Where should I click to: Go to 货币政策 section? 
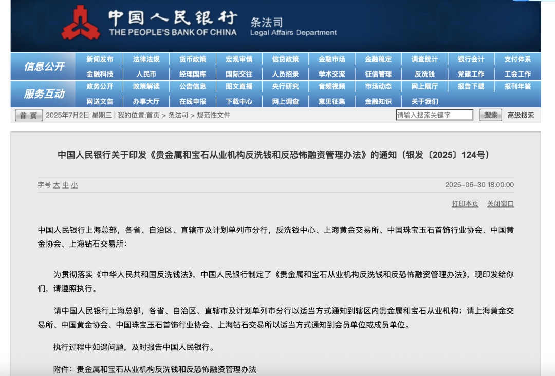point(193,59)
